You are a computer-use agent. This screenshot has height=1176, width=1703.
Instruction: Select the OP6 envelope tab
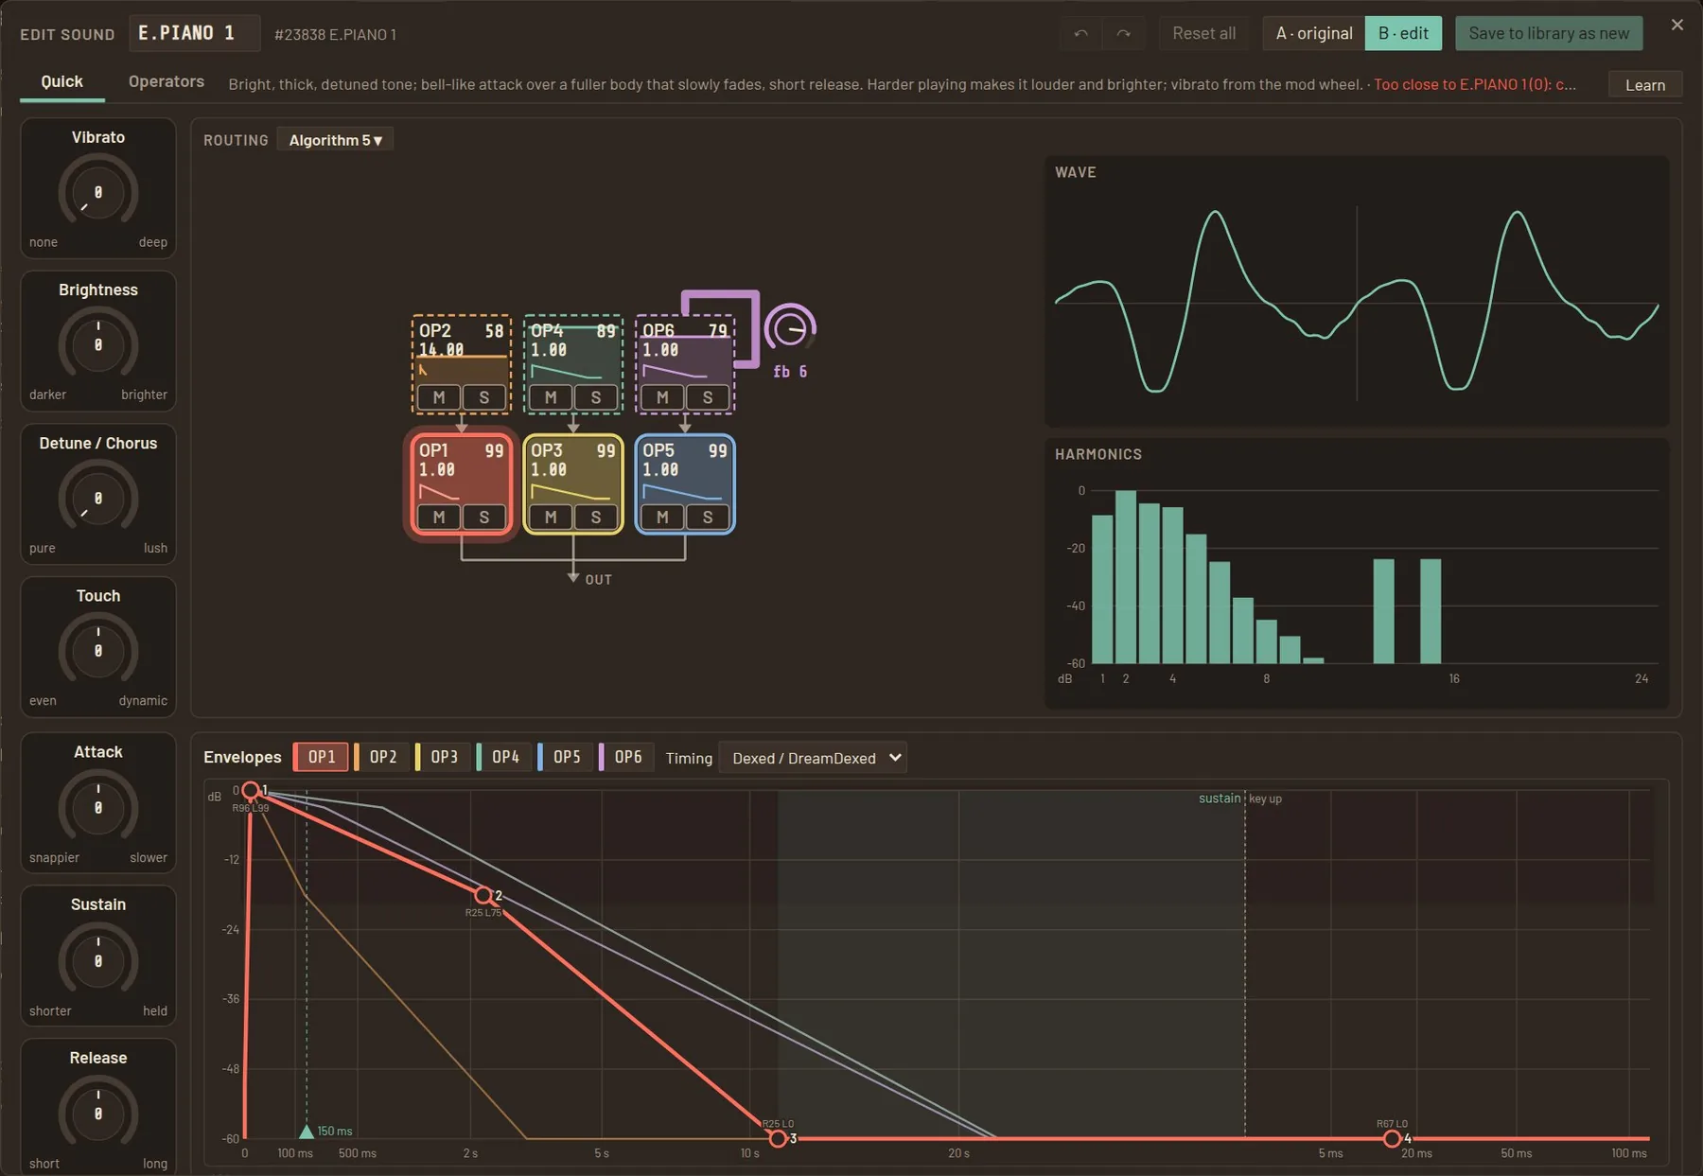[x=628, y=757]
